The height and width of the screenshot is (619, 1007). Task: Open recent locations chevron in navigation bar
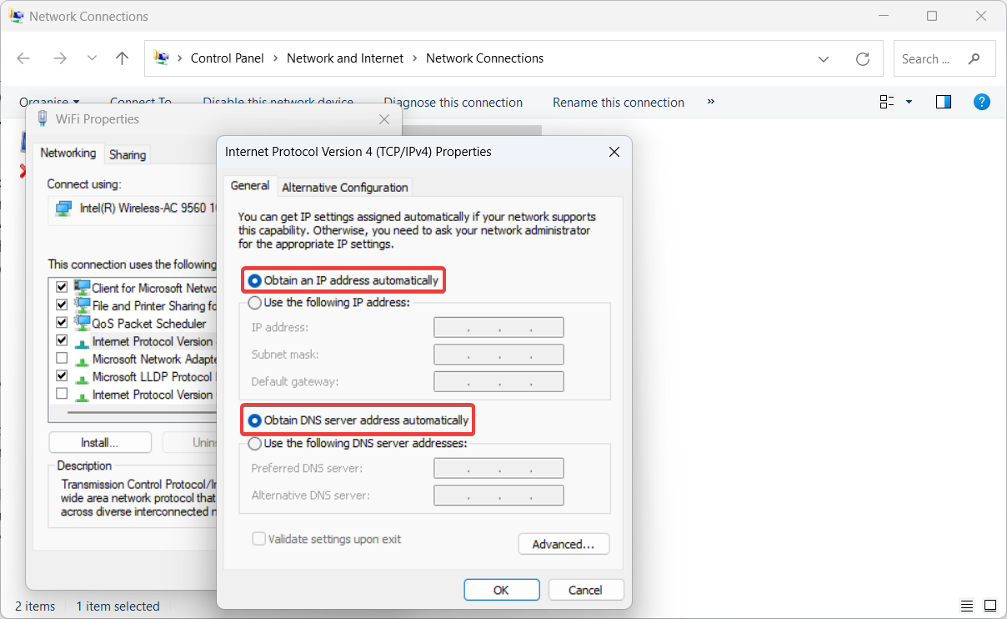pos(92,58)
